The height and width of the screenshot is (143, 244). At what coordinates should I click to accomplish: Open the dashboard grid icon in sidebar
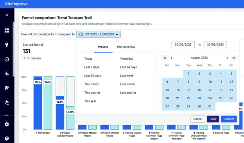[x=7, y=30]
